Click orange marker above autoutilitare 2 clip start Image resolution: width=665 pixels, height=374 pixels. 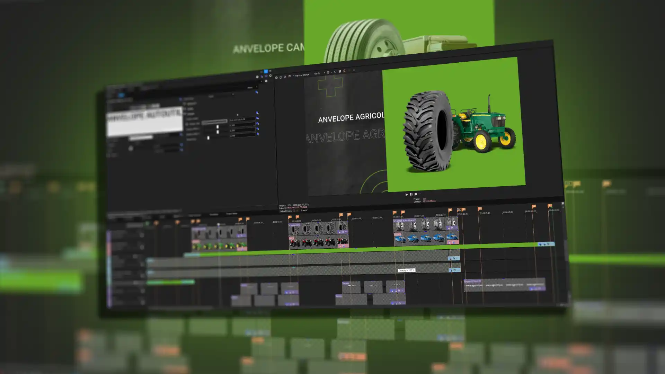[x=394, y=213]
